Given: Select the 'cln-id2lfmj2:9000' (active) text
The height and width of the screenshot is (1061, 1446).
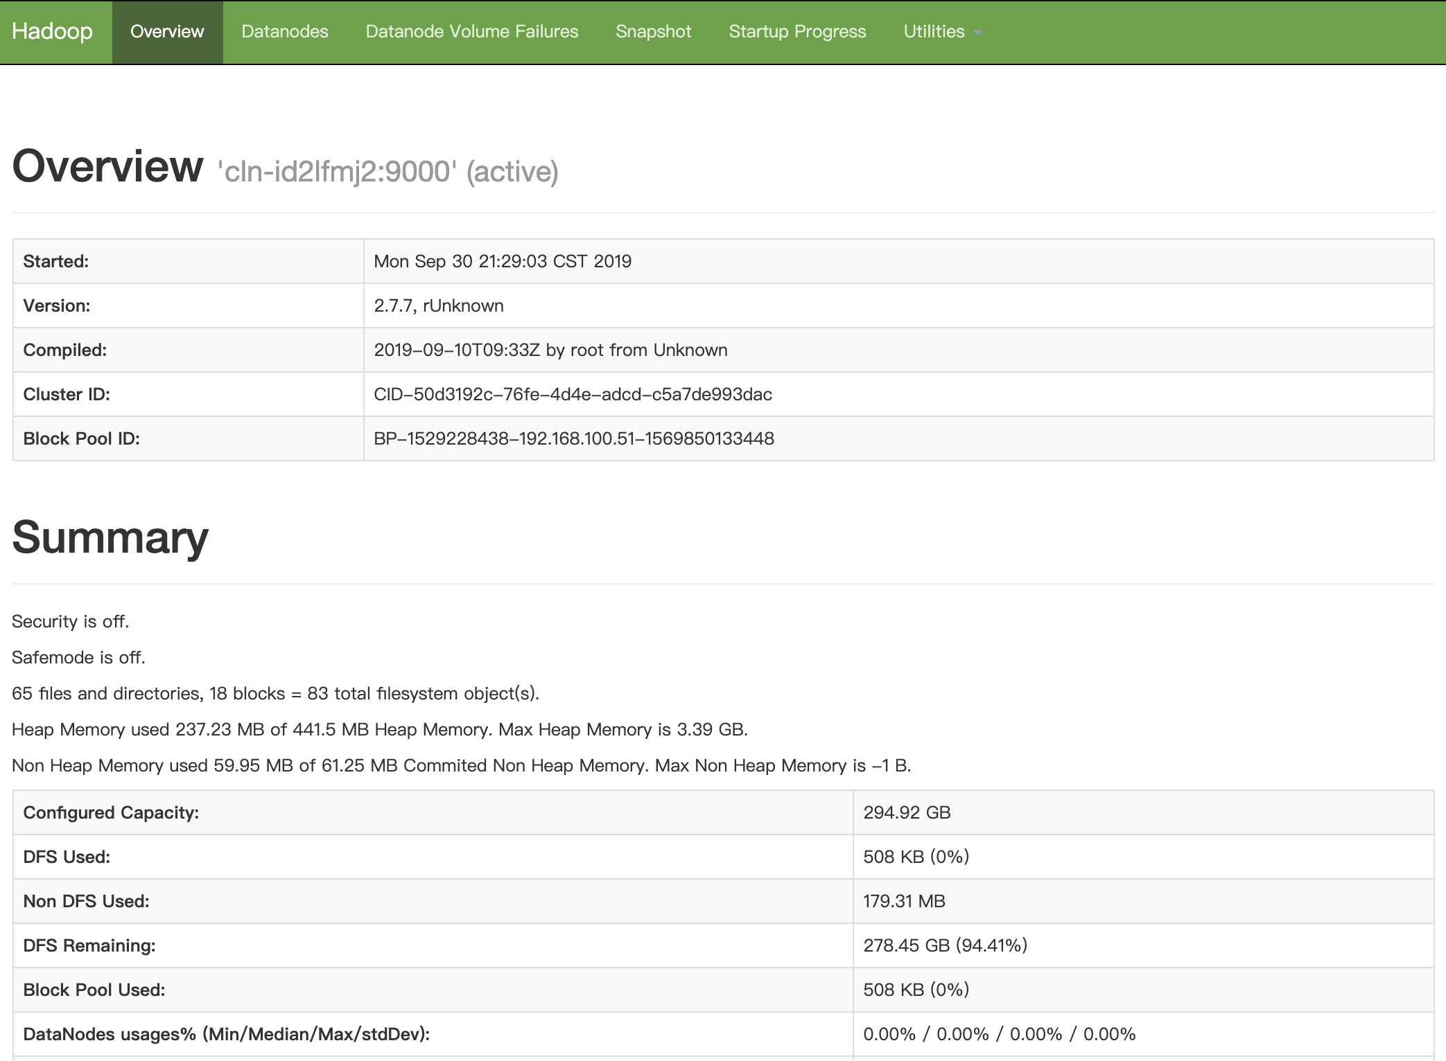Looking at the screenshot, I should coord(388,172).
